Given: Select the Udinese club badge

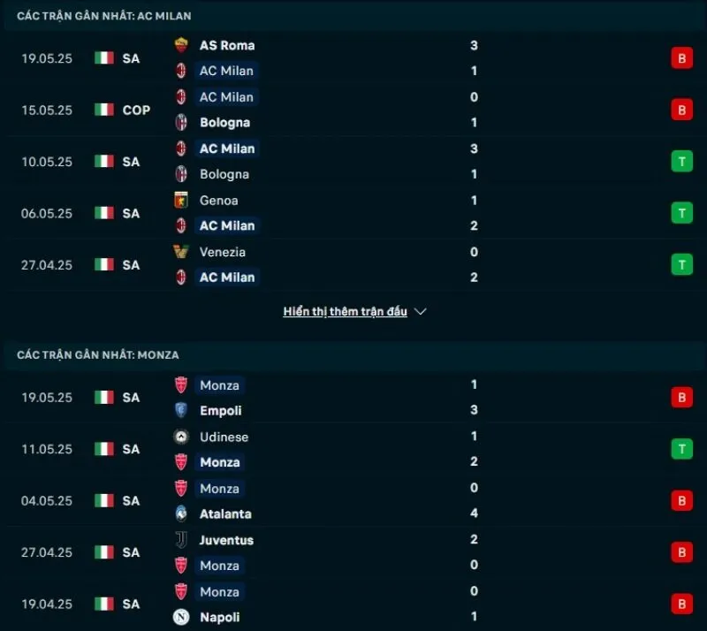Looking at the screenshot, I should pyautogui.click(x=182, y=437).
